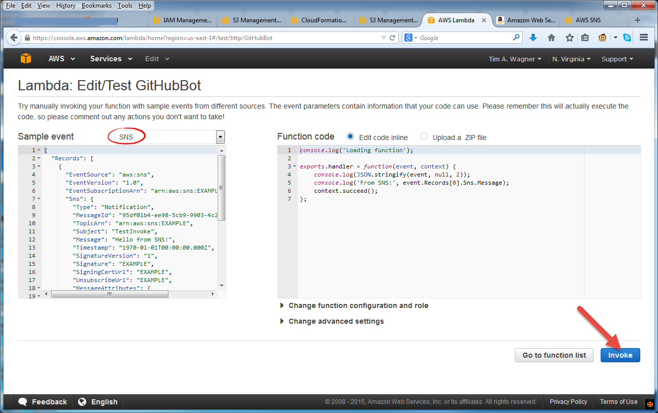Open the Firefox hamburger menu
Image resolution: width=658 pixels, height=413 pixels.
pyautogui.click(x=643, y=37)
